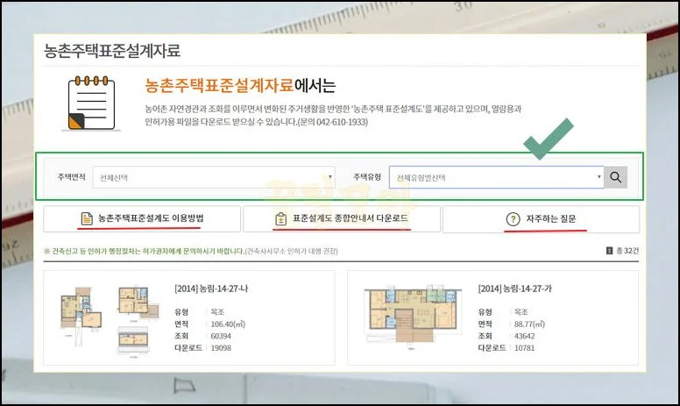Click download count 19098

(223, 347)
